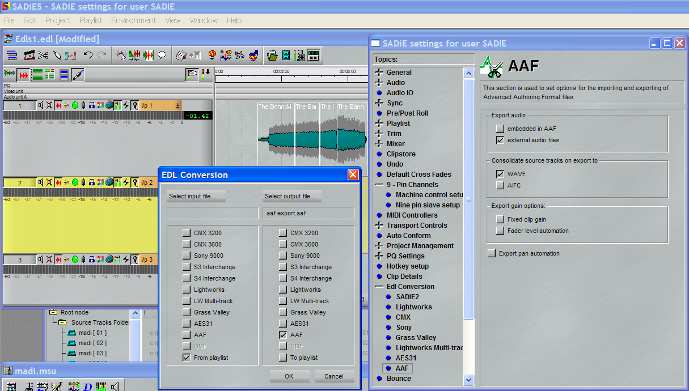Image resolution: width=689 pixels, height=391 pixels.
Task: Click the speaker icon in madi.msu toolbar
Action: [x=115, y=386]
